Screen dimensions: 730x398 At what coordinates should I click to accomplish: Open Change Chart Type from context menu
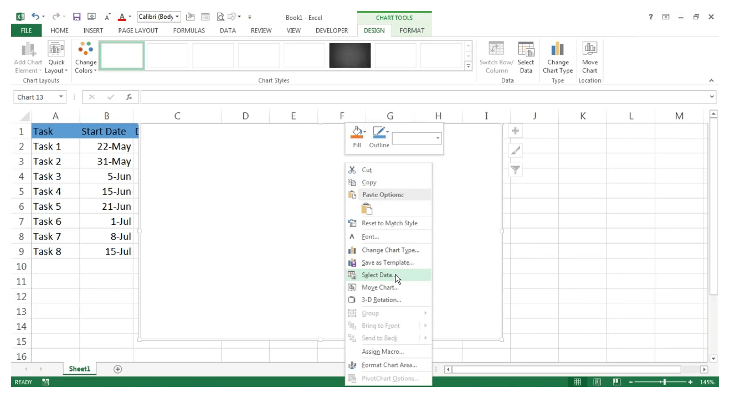click(x=390, y=249)
